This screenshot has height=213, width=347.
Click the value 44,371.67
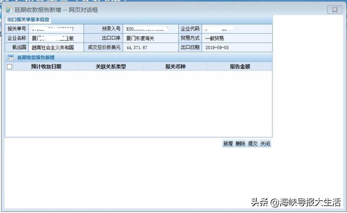tap(137, 48)
